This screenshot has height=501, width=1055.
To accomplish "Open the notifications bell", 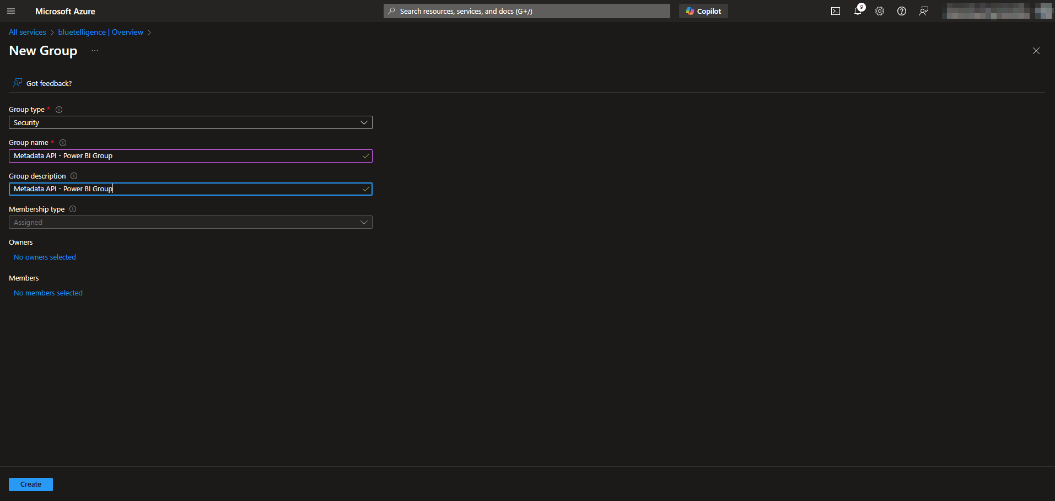I will click(858, 11).
